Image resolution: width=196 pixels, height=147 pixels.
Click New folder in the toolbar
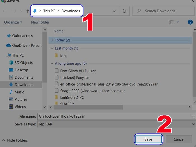pos(40,22)
